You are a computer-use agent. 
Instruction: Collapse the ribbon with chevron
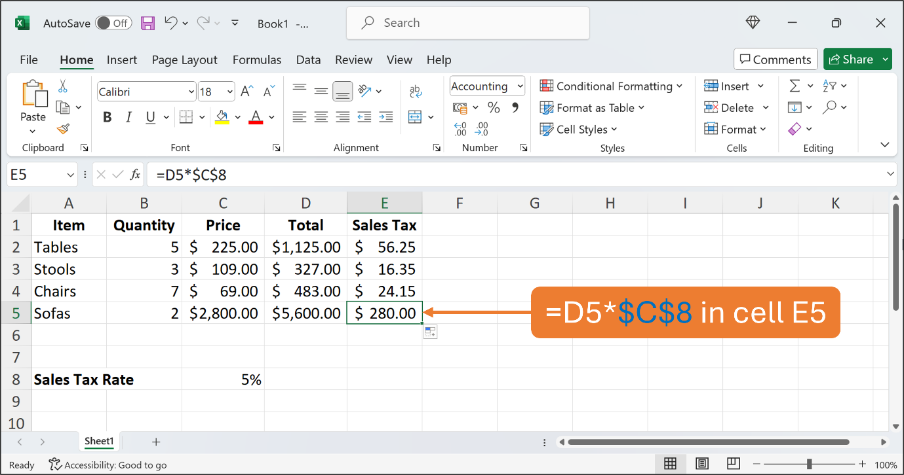point(885,145)
